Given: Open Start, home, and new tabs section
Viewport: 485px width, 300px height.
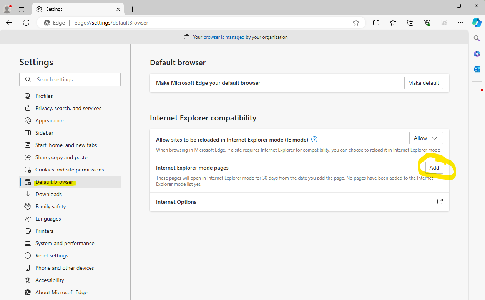Looking at the screenshot, I should pyautogui.click(x=70, y=145).
